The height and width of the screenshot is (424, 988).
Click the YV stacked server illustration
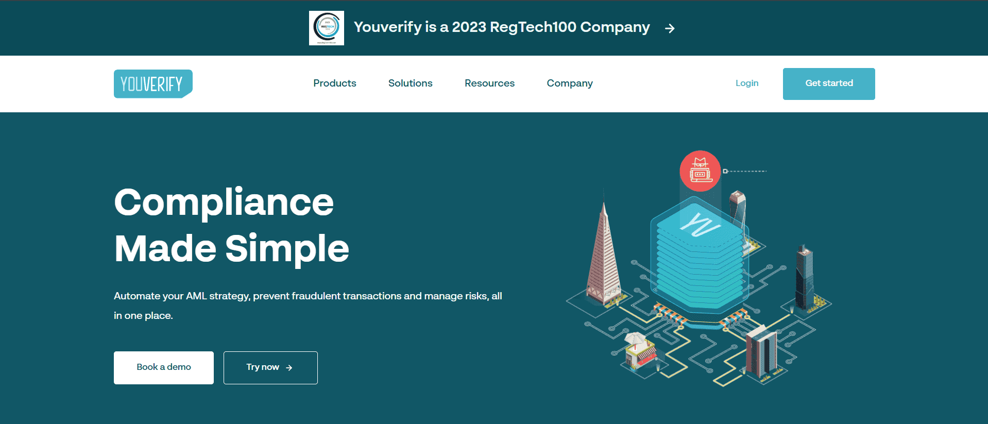[x=700, y=256]
